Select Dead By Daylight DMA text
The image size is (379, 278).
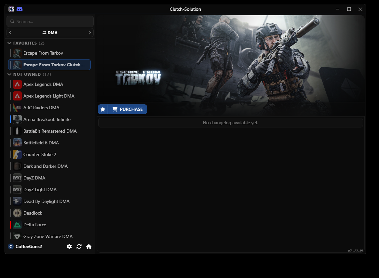(x=47, y=202)
